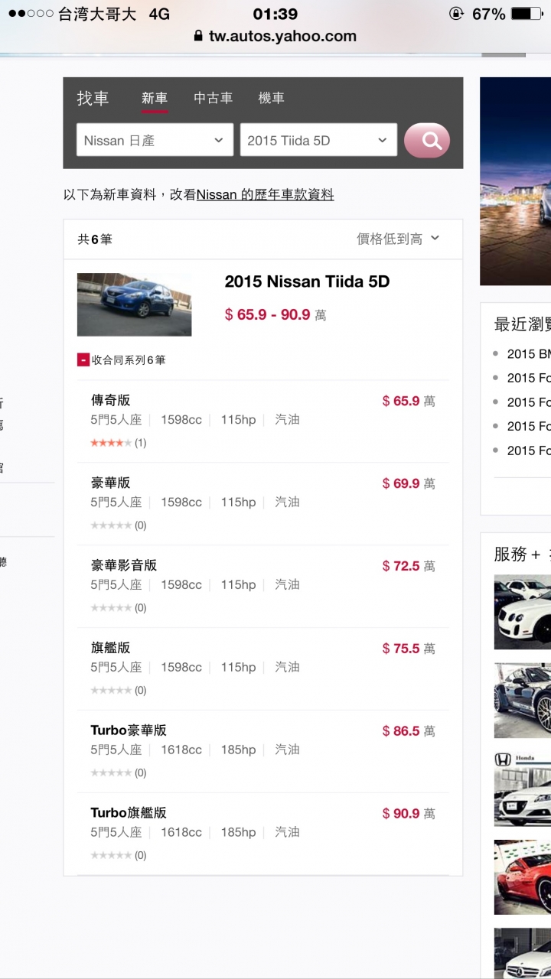The width and height of the screenshot is (551, 979).
Task: Open the Nissan 的歷年車款資料 link
Action: click(x=265, y=194)
